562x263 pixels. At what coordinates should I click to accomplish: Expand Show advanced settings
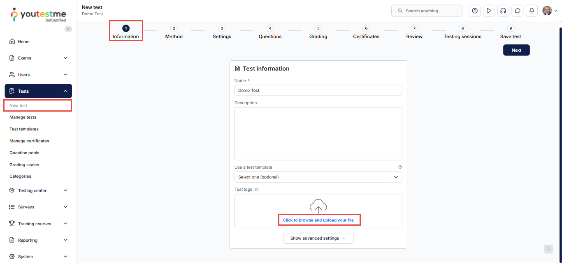[318, 238]
